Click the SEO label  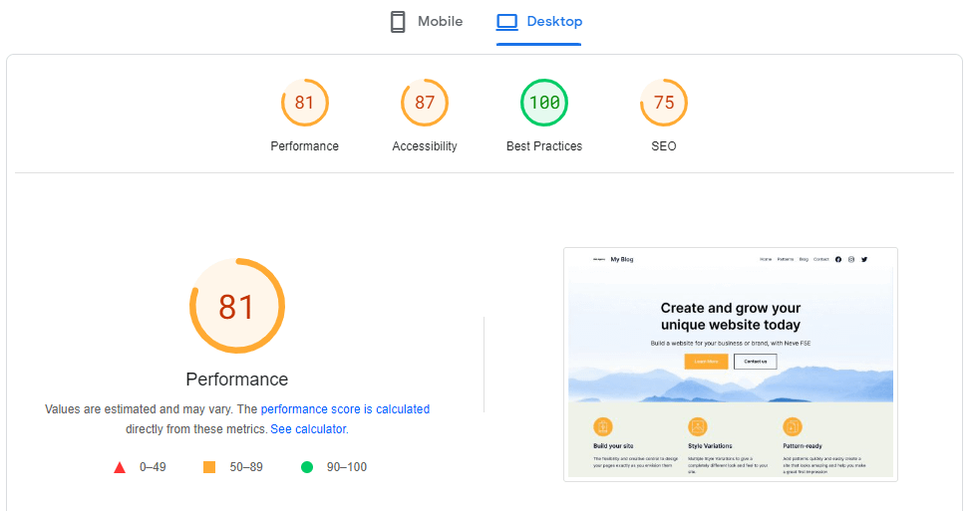pos(663,146)
